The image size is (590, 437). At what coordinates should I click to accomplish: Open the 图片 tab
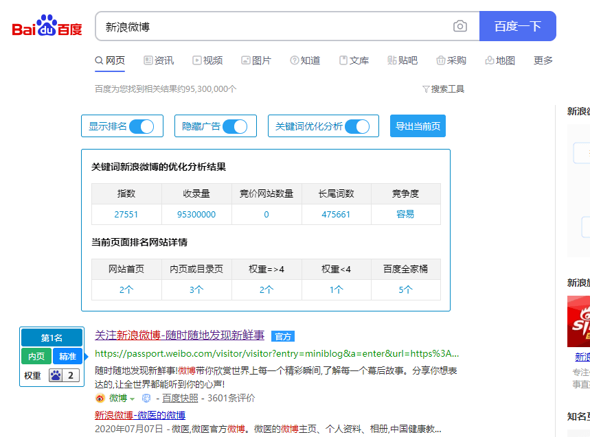(256, 60)
